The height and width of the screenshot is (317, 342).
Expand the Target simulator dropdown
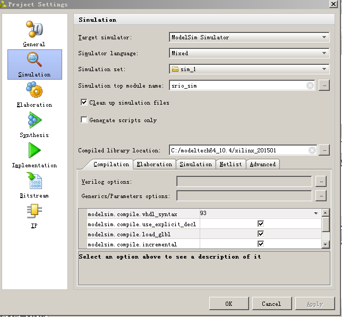click(249, 37)
